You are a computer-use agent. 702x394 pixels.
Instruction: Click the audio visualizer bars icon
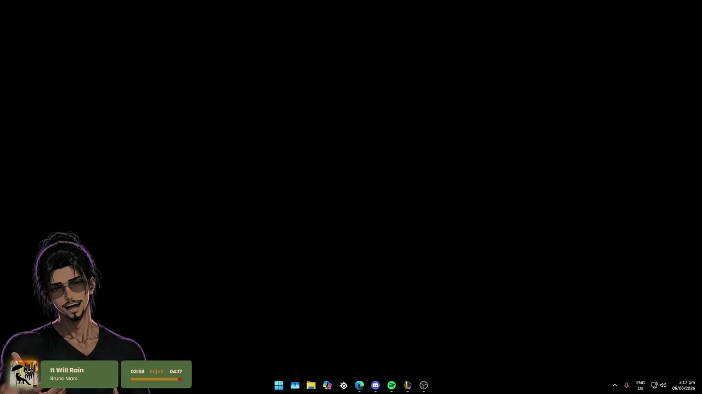[156, 372]
